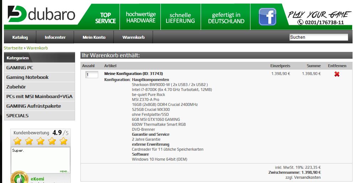
Task: Go to Startseite breadcrumb link
Action: (x=13, y=48)
